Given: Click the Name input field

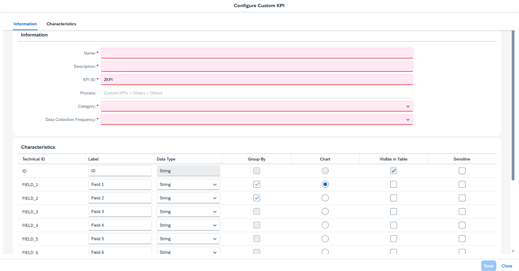Looking at the screenshot, I should click(x=257, y=53).
